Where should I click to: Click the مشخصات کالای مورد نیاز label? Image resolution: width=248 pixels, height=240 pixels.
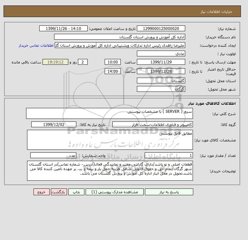click(x=215, y=140)
